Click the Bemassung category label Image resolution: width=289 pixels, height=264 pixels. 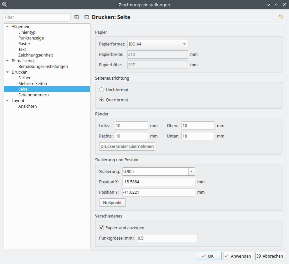click(x=23, y=61)
